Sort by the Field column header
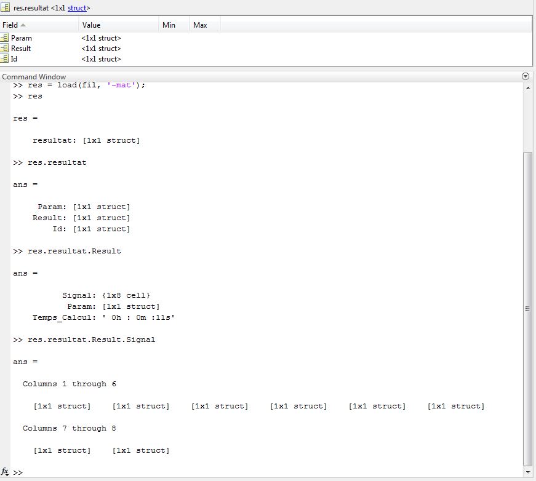Image resolution: width=536 pixels, height=481 pixels. tap(39, 25)
